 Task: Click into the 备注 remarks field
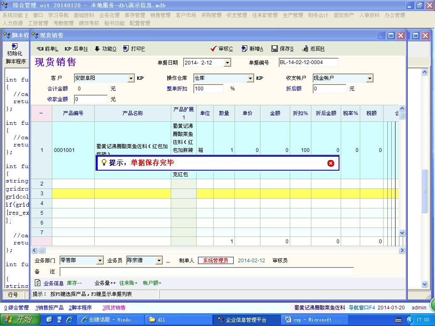pyautogui.click(x=206, y=272)
